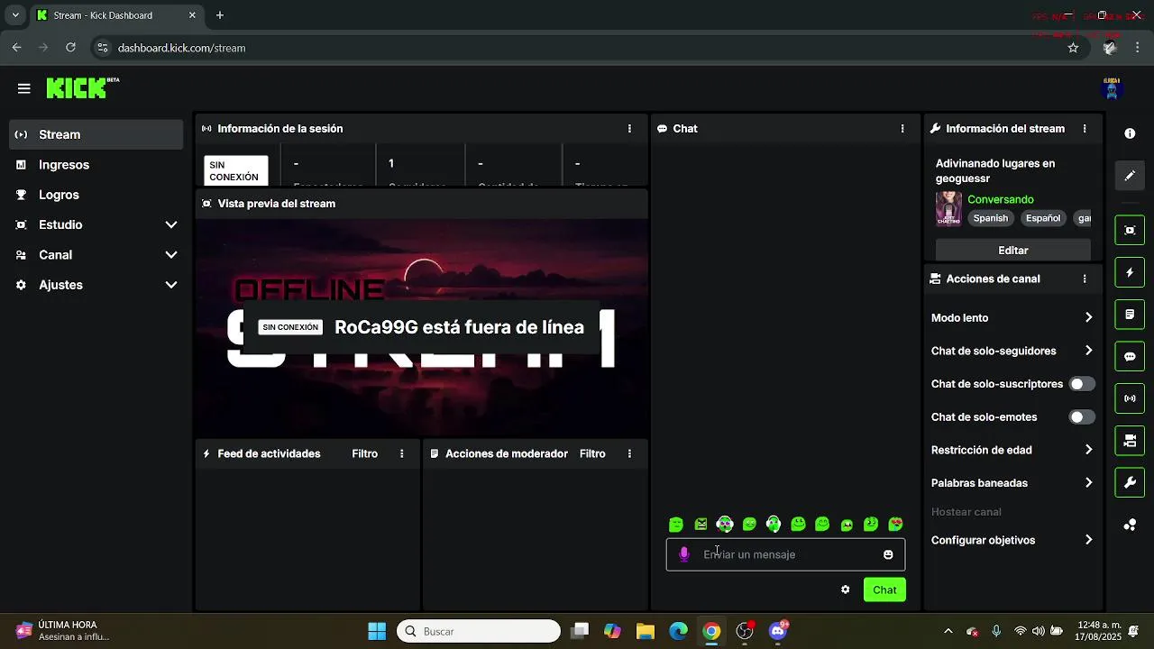The width and height of the screenshot is (1154, 649).
Task: Expand the Canal sidebar section
Action: tap(96, 255)
